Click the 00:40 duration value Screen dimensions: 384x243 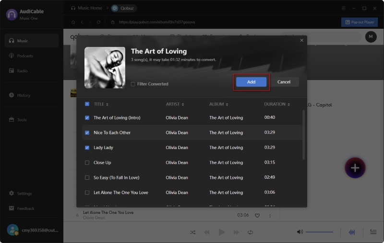[x=269, y=117]
